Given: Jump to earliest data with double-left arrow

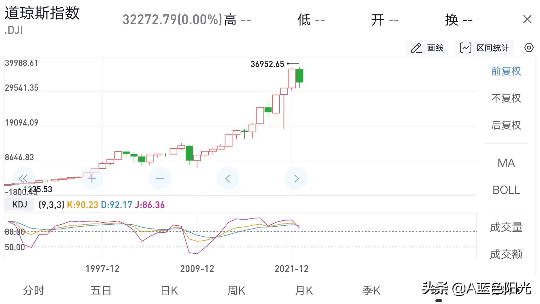Looking at the screenshot, I should click(x=24, y=178).
